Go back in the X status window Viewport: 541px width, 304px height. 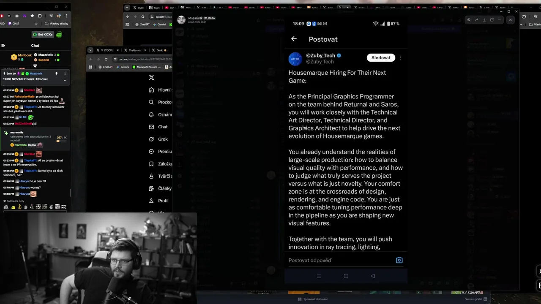[x=90, y=59]
